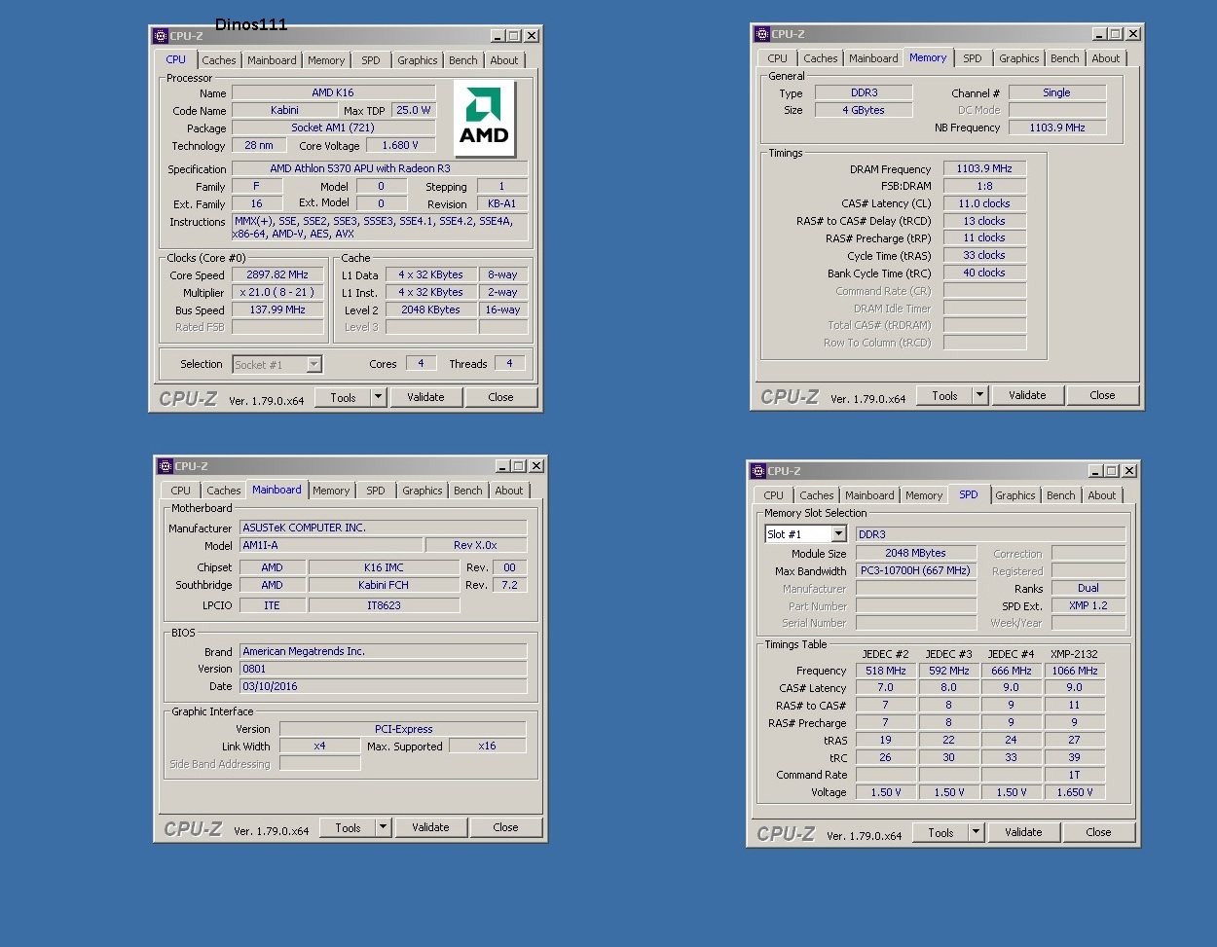The image size is (1217, 947).
Task: Click the XMP-2132 frequency 1066 MHz
Action: coord(1075,671)
